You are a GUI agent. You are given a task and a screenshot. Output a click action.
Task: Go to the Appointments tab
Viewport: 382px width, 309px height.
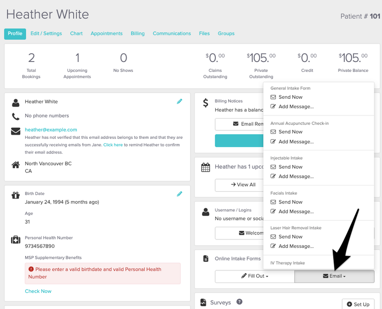coord(107,33)
